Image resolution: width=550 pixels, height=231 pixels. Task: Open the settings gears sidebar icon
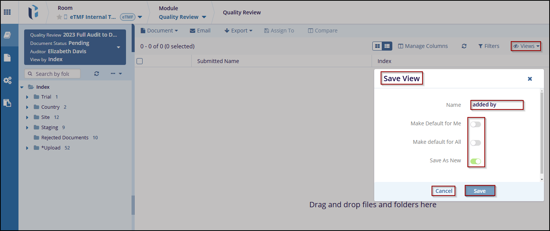[8, 80]
